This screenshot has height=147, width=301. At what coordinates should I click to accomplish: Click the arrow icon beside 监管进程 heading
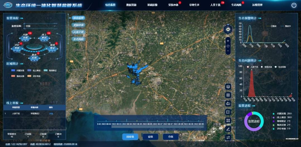[x=253, y=106]
